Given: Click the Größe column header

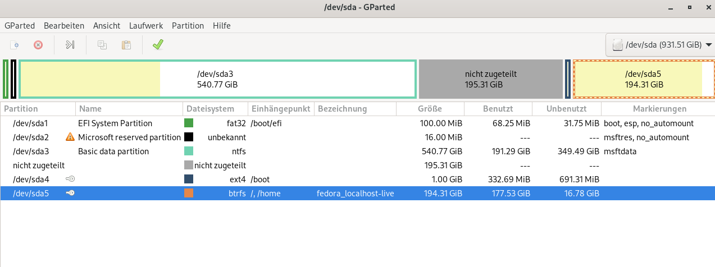Looking at the screenshot, I should click(x=430, y=109).
